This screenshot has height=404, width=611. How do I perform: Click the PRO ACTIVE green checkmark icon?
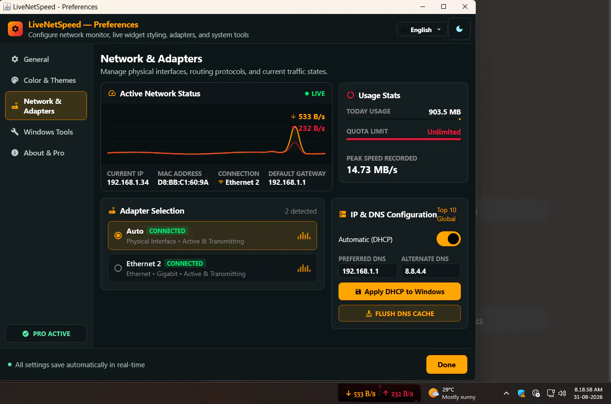coord(26,334)
